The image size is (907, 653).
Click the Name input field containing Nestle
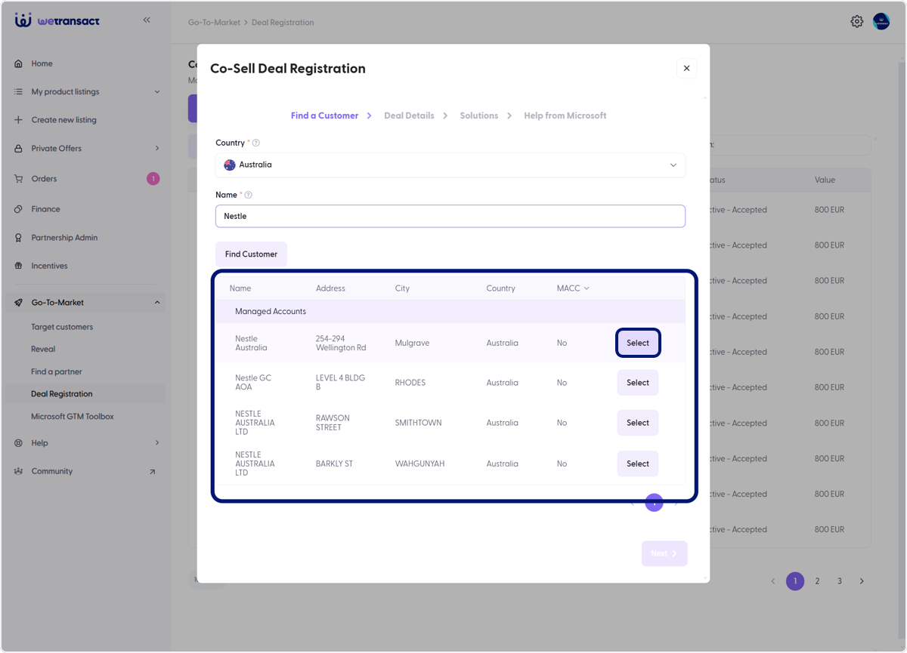[x=450, y=216]
